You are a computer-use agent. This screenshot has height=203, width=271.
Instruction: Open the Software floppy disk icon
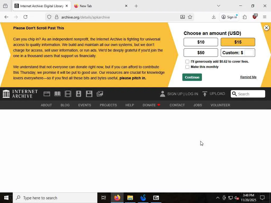click(89, 94)
